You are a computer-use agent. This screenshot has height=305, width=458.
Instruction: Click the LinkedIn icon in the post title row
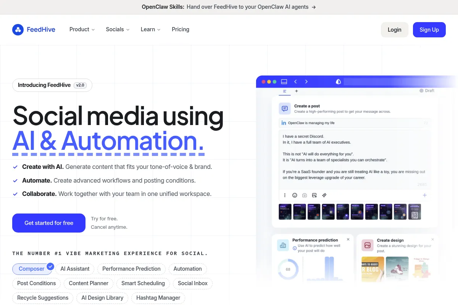(x=284, y=123)
